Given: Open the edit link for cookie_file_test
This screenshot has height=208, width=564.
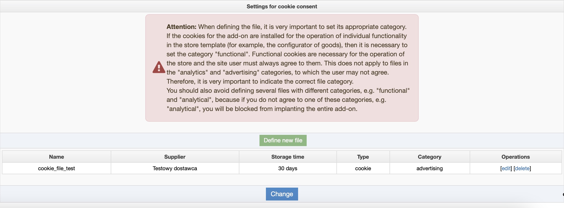Looking at the screenshot, I should click(506, 168).
